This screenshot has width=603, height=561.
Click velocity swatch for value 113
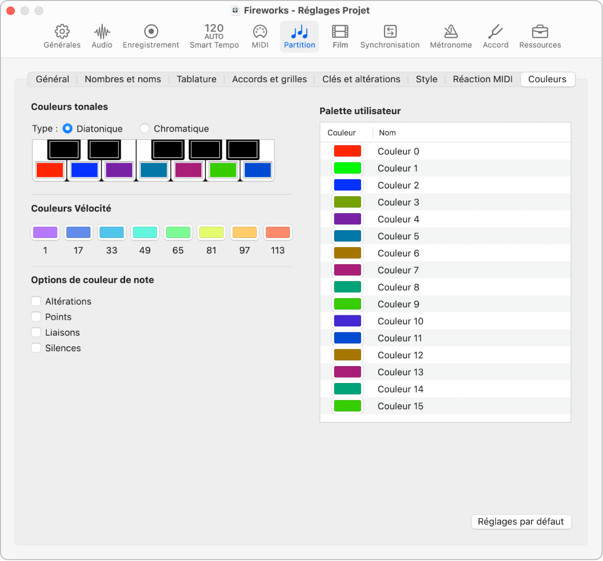click(x=278, y=233)
